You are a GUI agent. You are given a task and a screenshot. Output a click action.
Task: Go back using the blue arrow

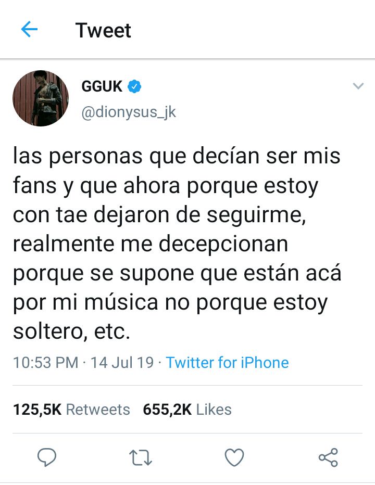point(29,29)
